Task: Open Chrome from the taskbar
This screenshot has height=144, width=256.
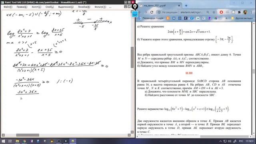Action: [x=24, y=141]
